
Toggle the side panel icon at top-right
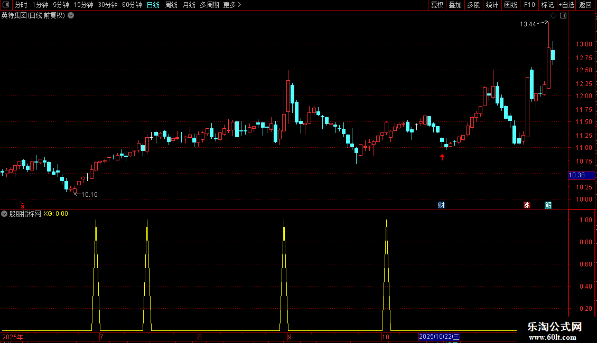pyautogui.click(x=563, y=16)
